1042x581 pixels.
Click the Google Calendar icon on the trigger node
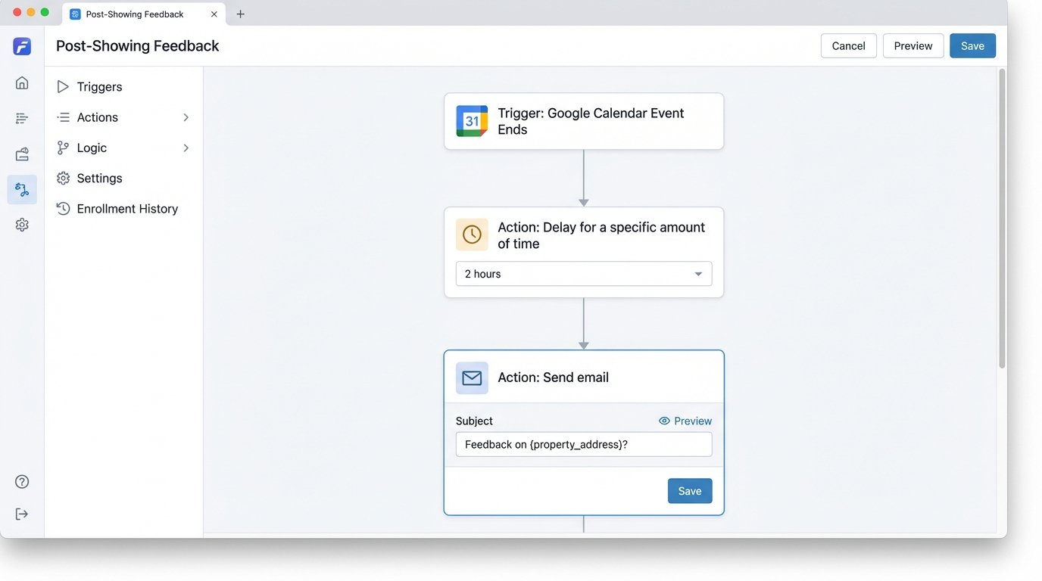(472, 121)
